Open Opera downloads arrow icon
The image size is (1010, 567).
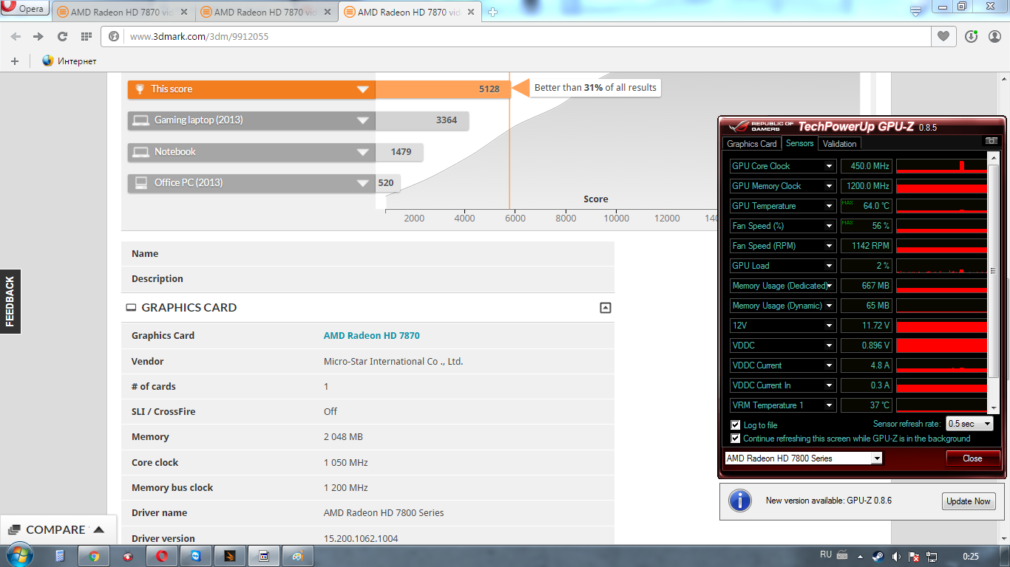(x=972, y=36)
